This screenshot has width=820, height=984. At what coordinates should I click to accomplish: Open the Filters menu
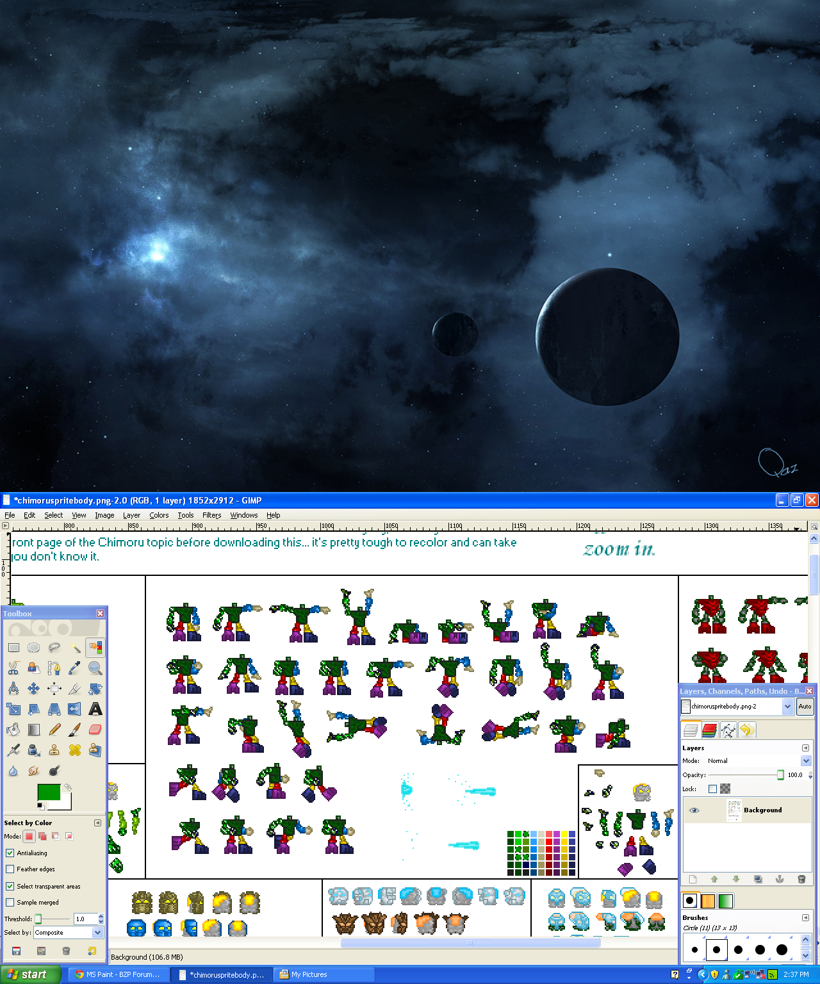point(211,515)
